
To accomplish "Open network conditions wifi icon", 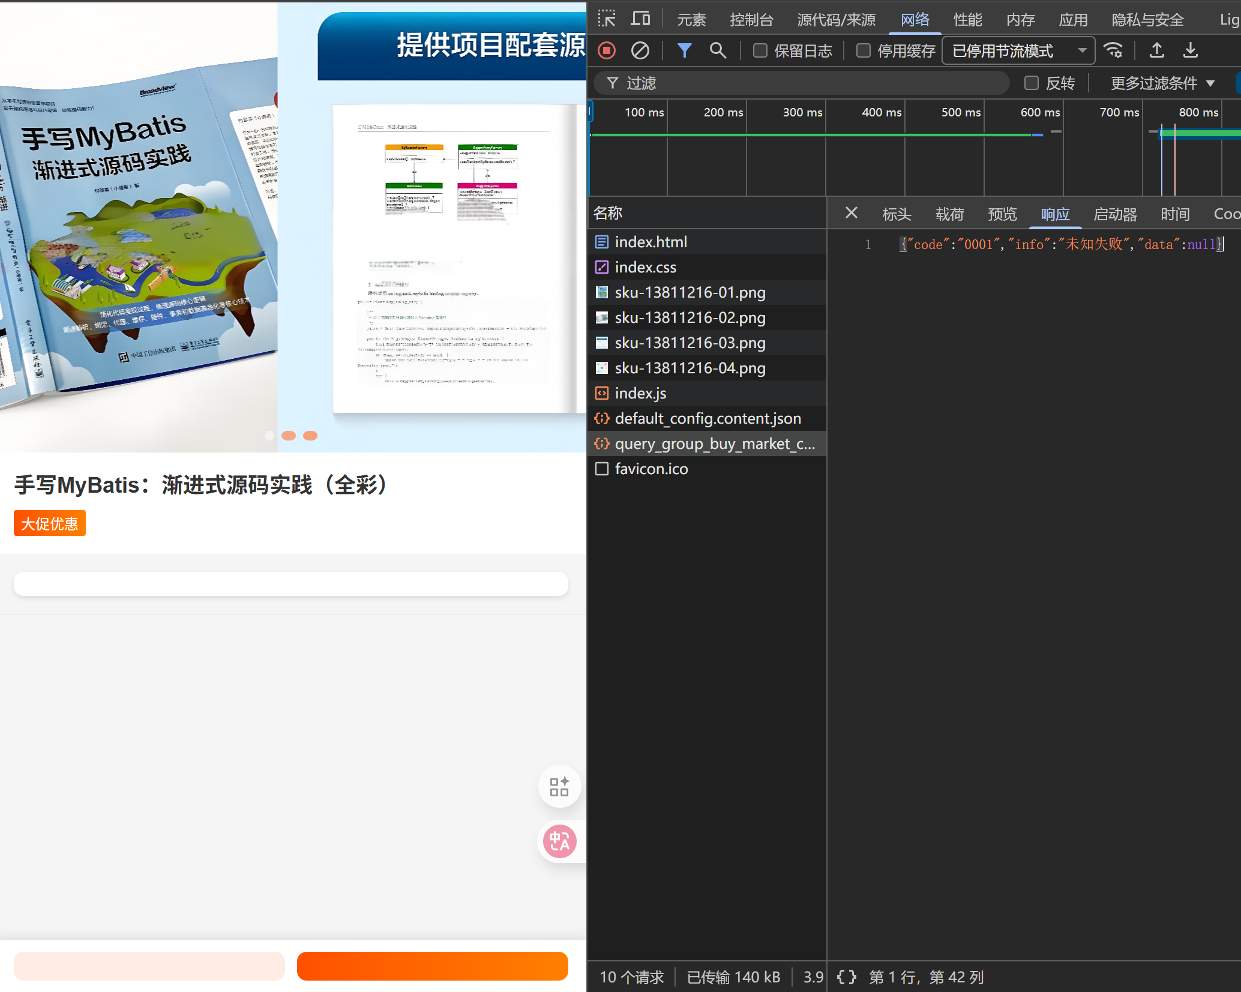I will pos(1113,51).
